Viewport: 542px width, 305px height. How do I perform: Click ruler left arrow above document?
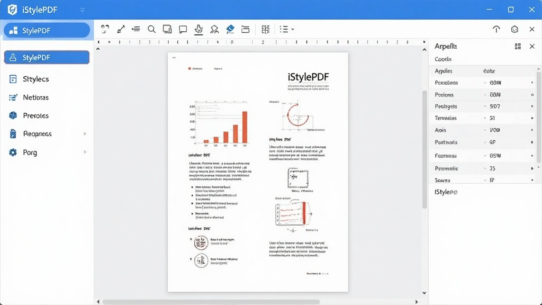[98, 42]
